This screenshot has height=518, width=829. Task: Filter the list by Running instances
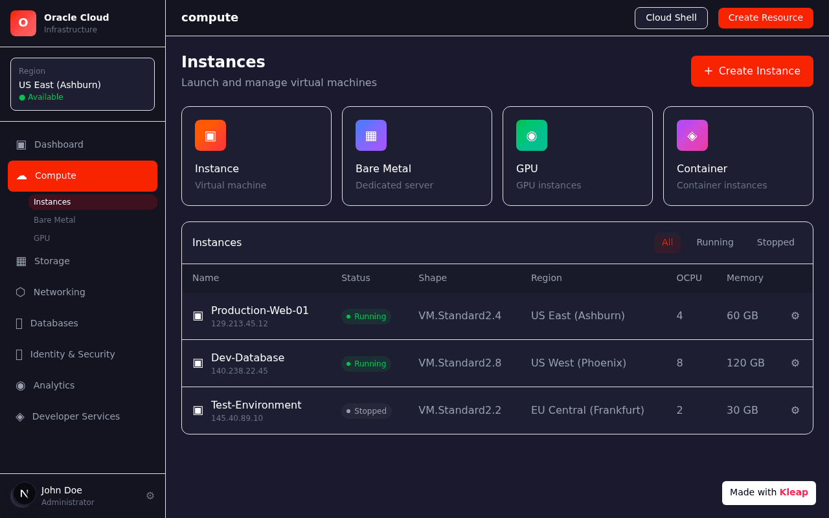pyautogui.click(x=715, y=243)
